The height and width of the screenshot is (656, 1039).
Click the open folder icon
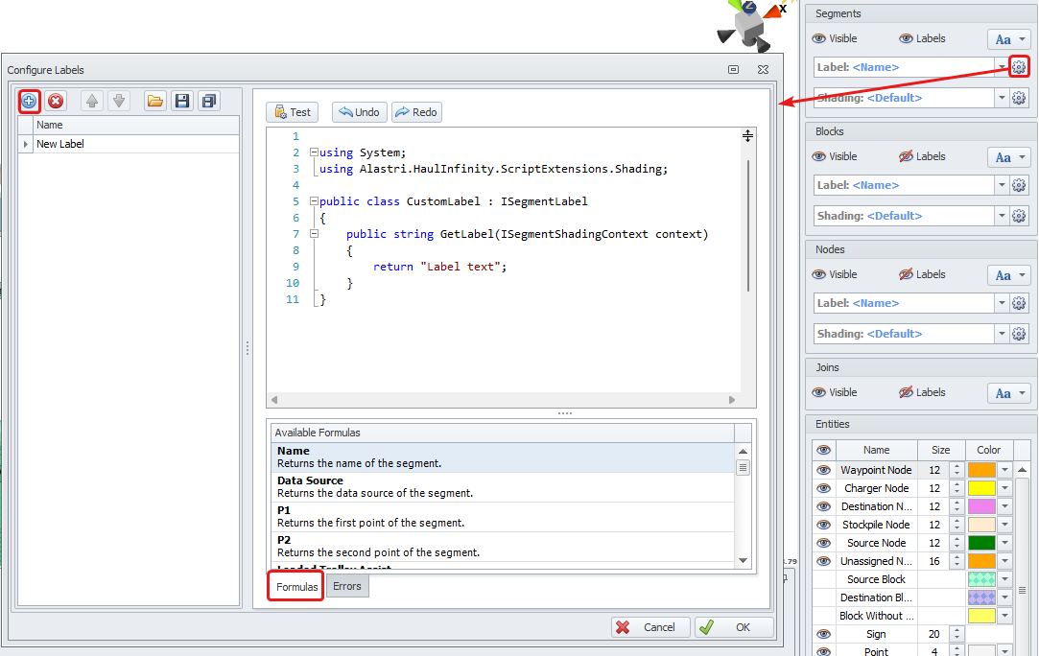click(x=154, y=101)
